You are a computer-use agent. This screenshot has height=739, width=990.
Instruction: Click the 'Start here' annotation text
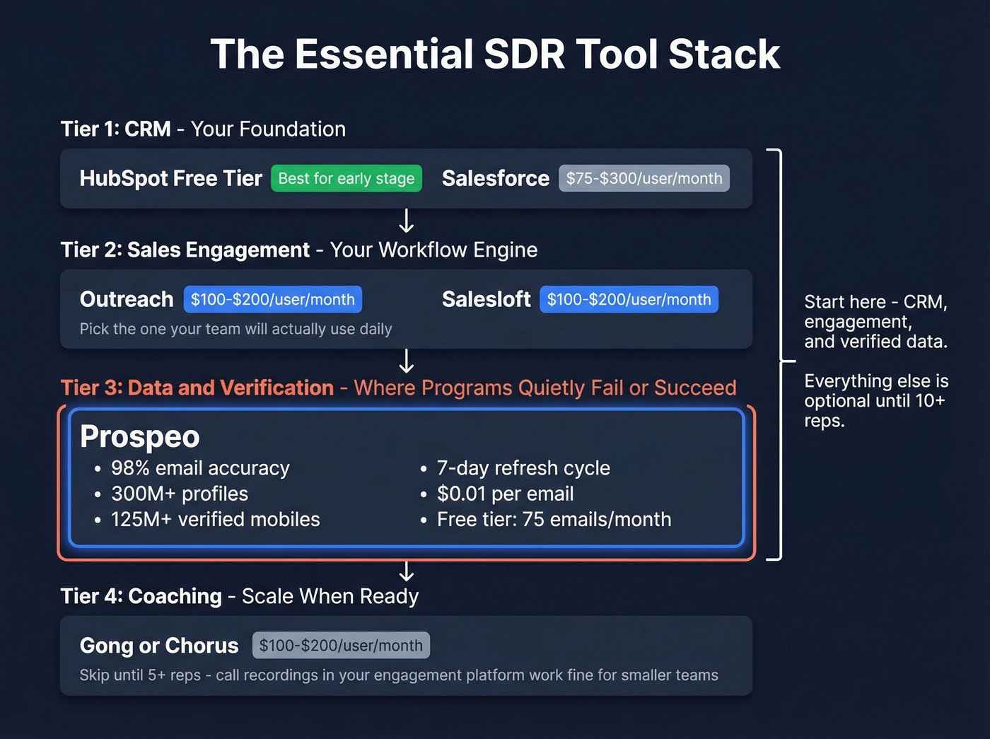(875, 321)
